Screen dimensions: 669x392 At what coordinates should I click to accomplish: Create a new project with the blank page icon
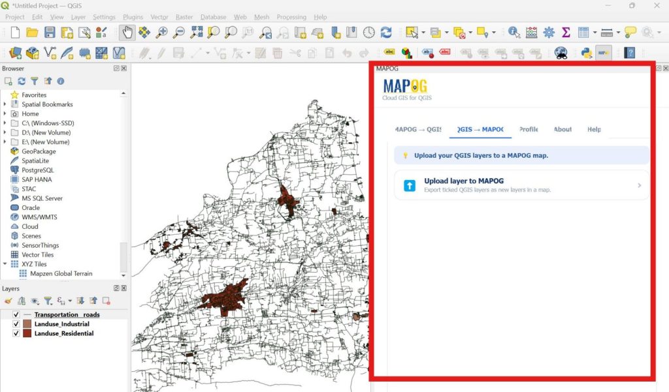coord(16,33)
